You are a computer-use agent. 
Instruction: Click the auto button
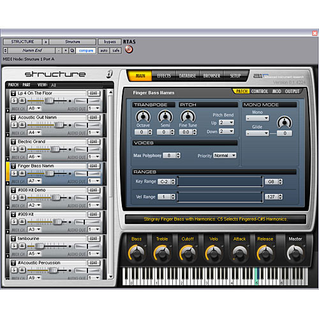104,50
